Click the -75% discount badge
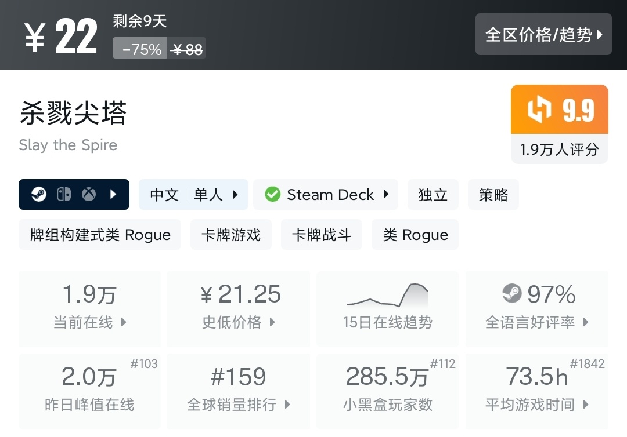This screenshot has height=437, width=627. coord(140,49)
